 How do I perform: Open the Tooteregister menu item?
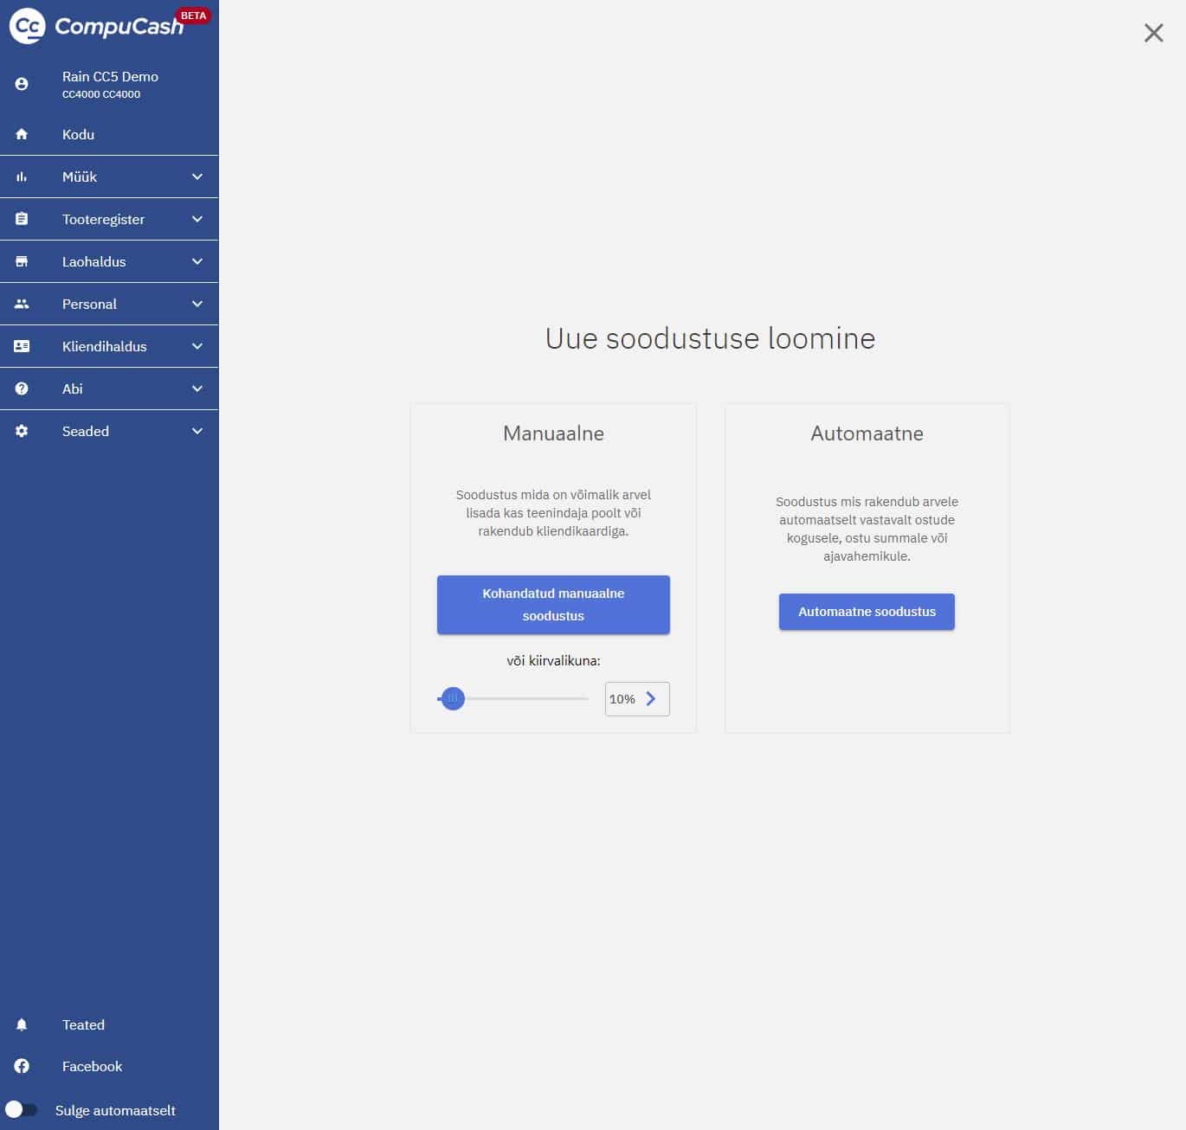tap(103, 219)
